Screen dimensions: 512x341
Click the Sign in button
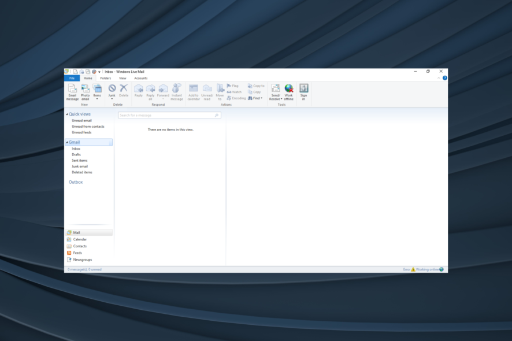point(303,92)
